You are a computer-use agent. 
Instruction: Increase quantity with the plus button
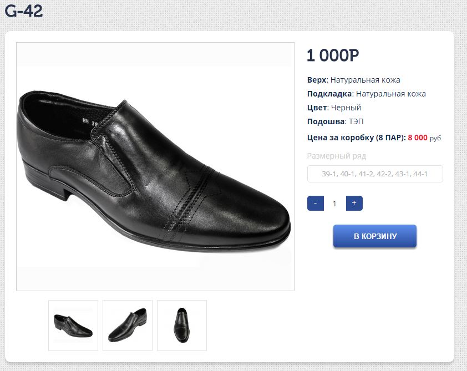[354, 204]
